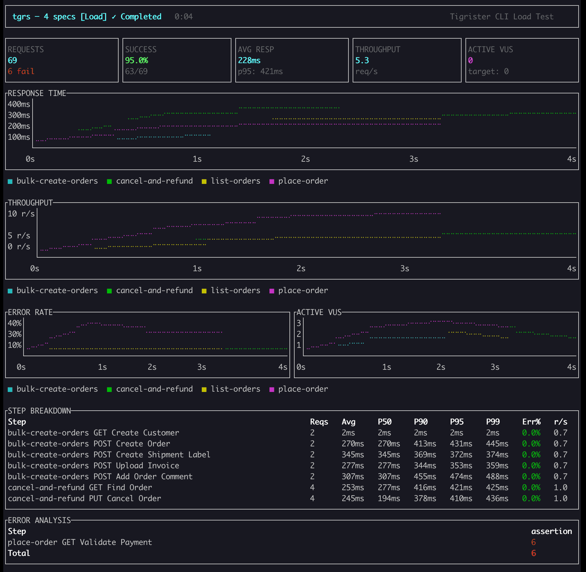
Task: Click the assertion column header in Error Analysis
Action: [x=551, y=531]
